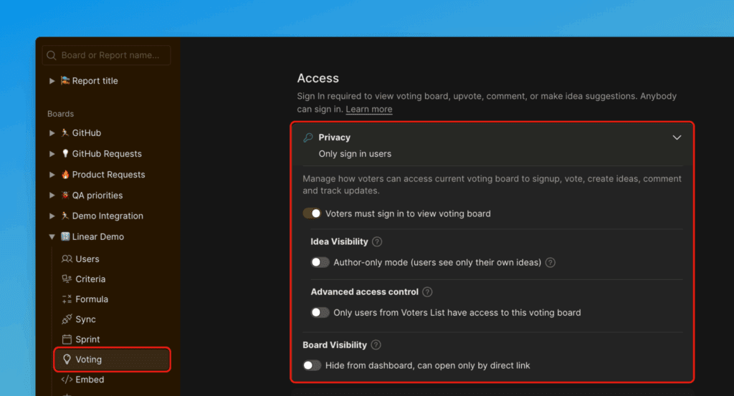The image size is (734, 396).
Task: Enable Author-only mode toggle
Action: 320,263
